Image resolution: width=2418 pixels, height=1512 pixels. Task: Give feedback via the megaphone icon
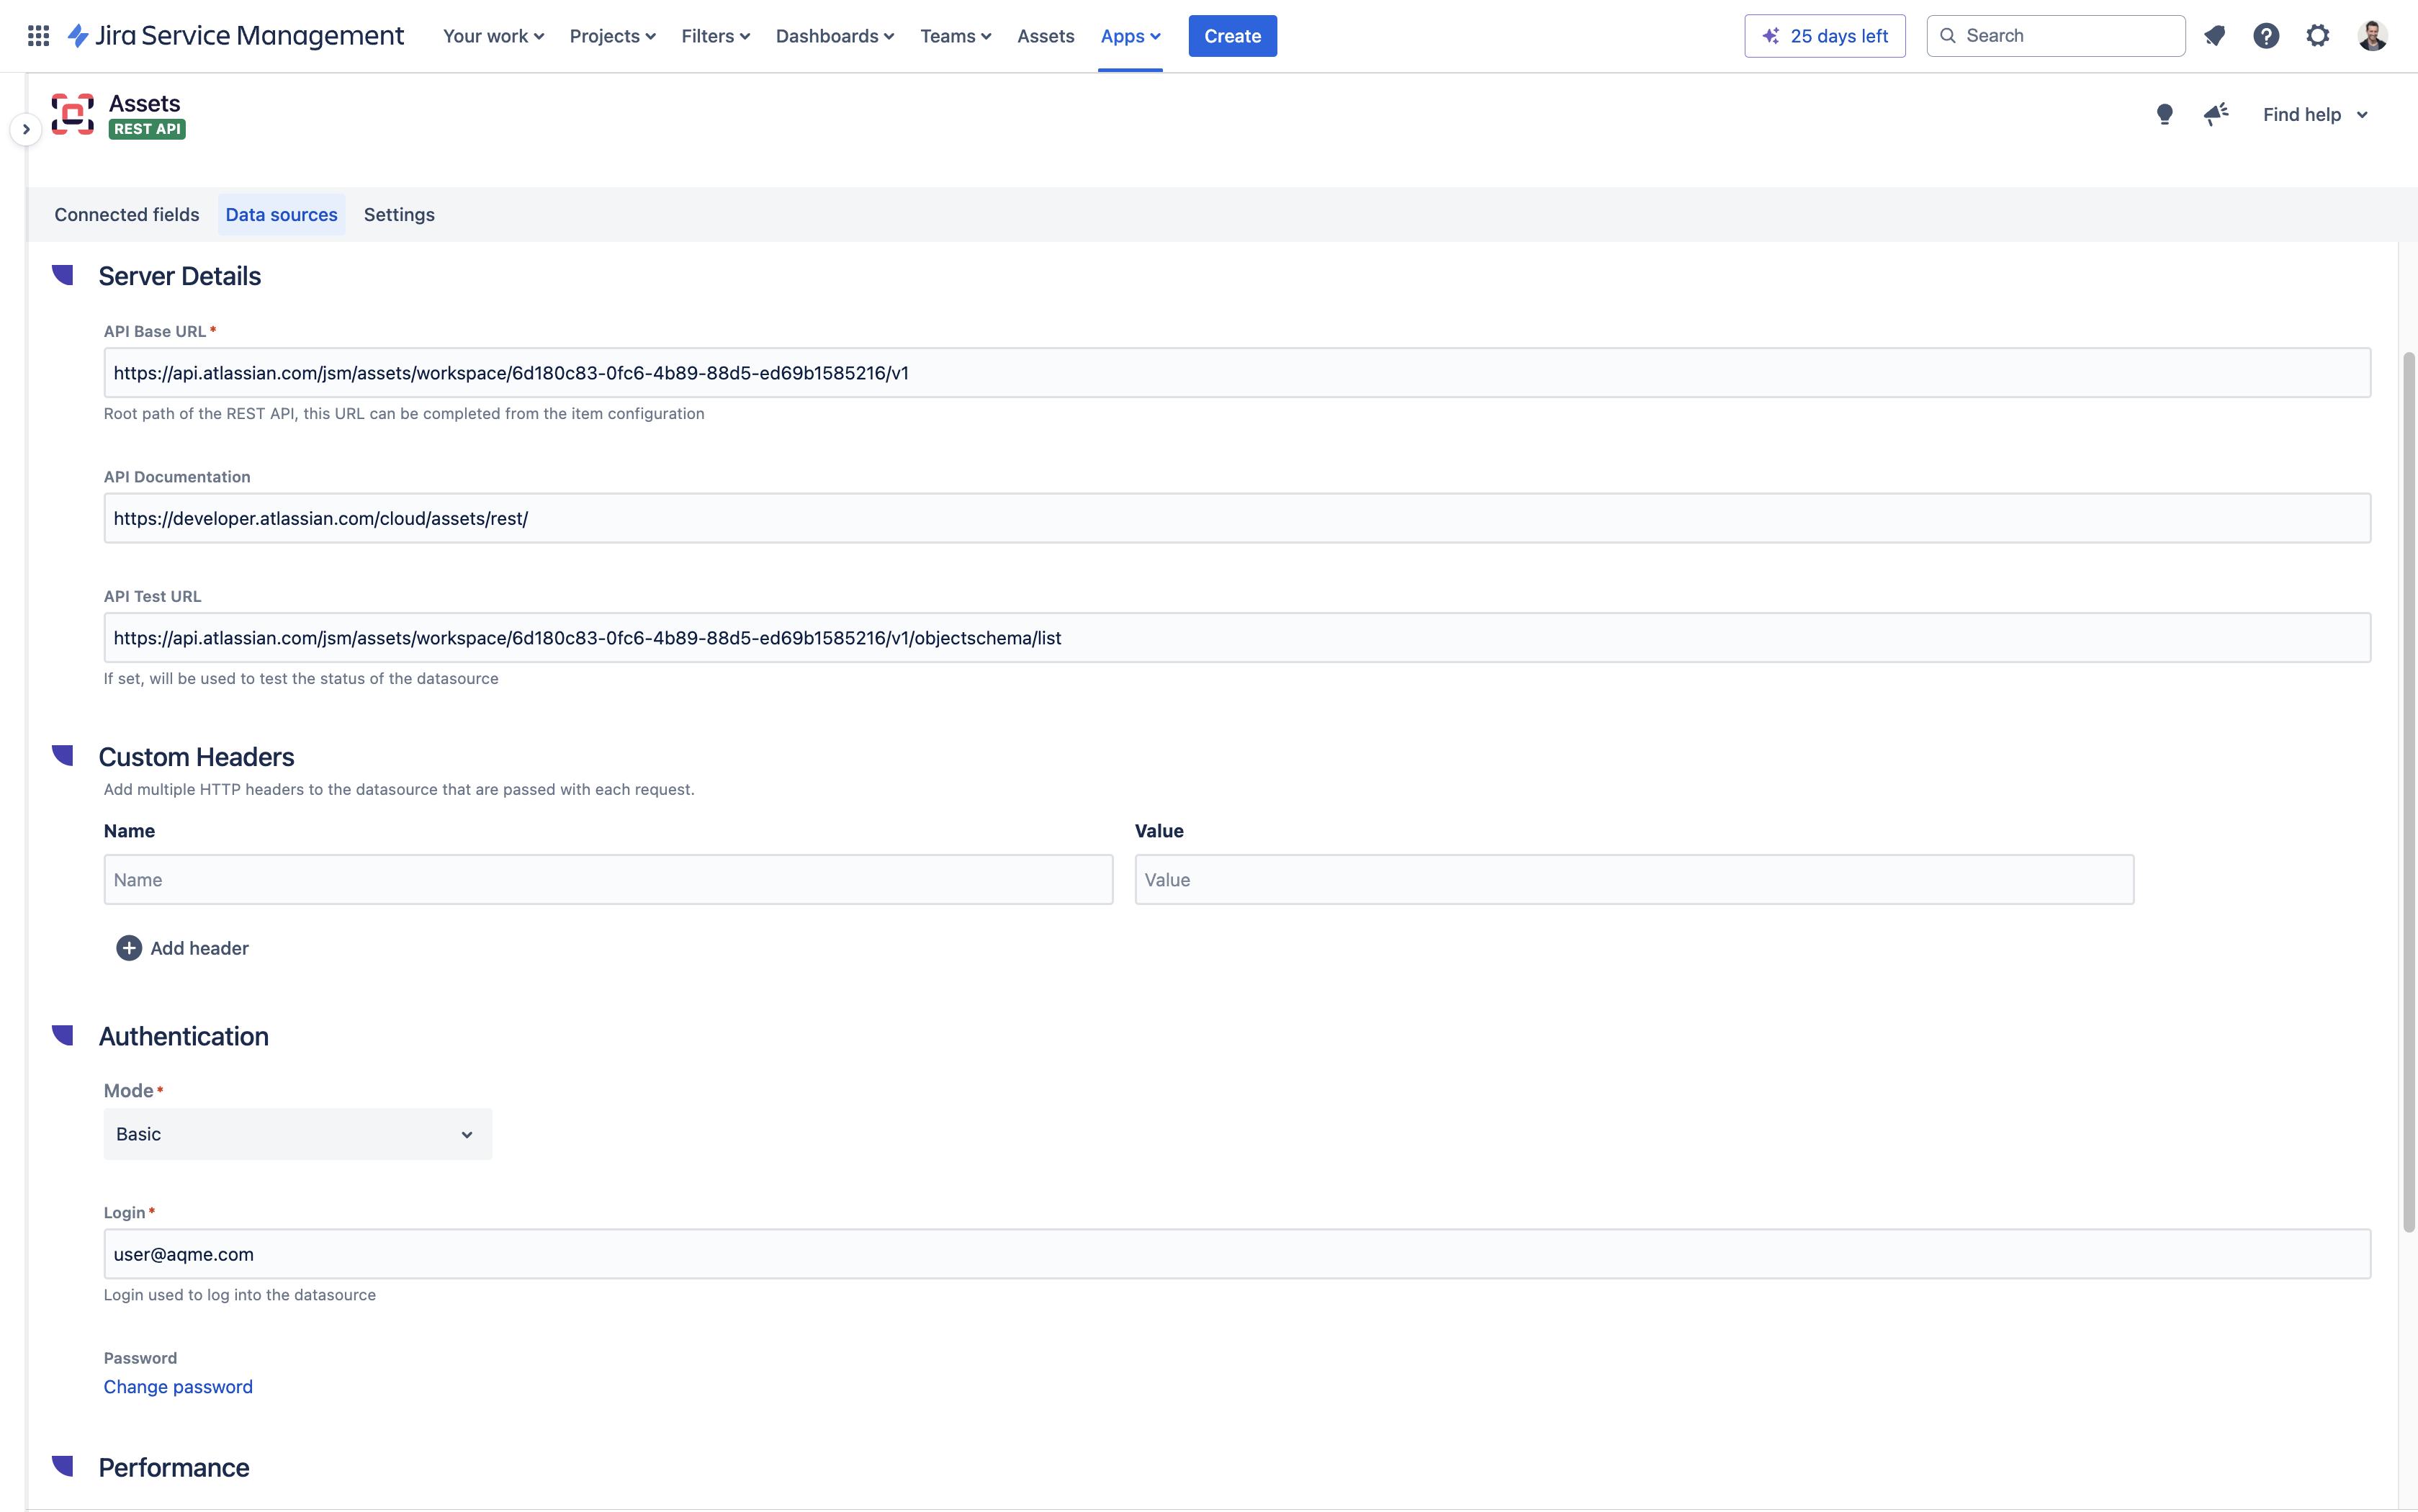2215,114
